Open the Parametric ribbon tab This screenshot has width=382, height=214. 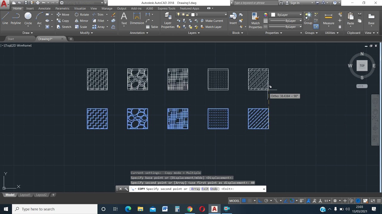click(x=62, y=8)
